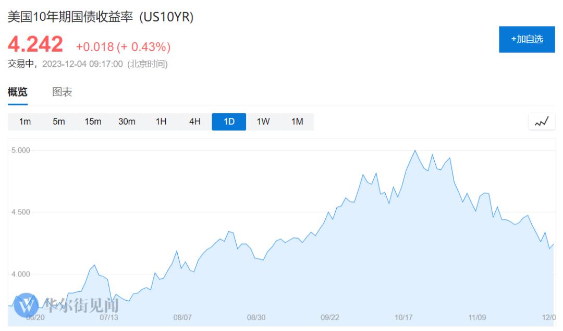
Task: Pick the 4H interval option
Action: tap(194, 122)
